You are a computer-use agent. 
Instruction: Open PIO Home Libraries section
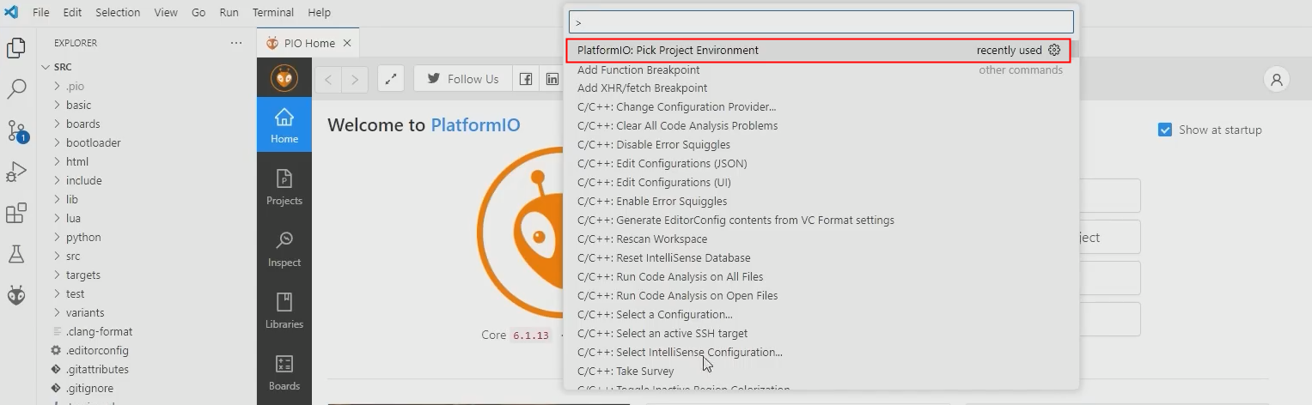(x=284, y=311)
